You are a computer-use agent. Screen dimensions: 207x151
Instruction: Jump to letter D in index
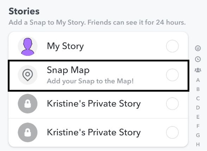tap(198, 107)
